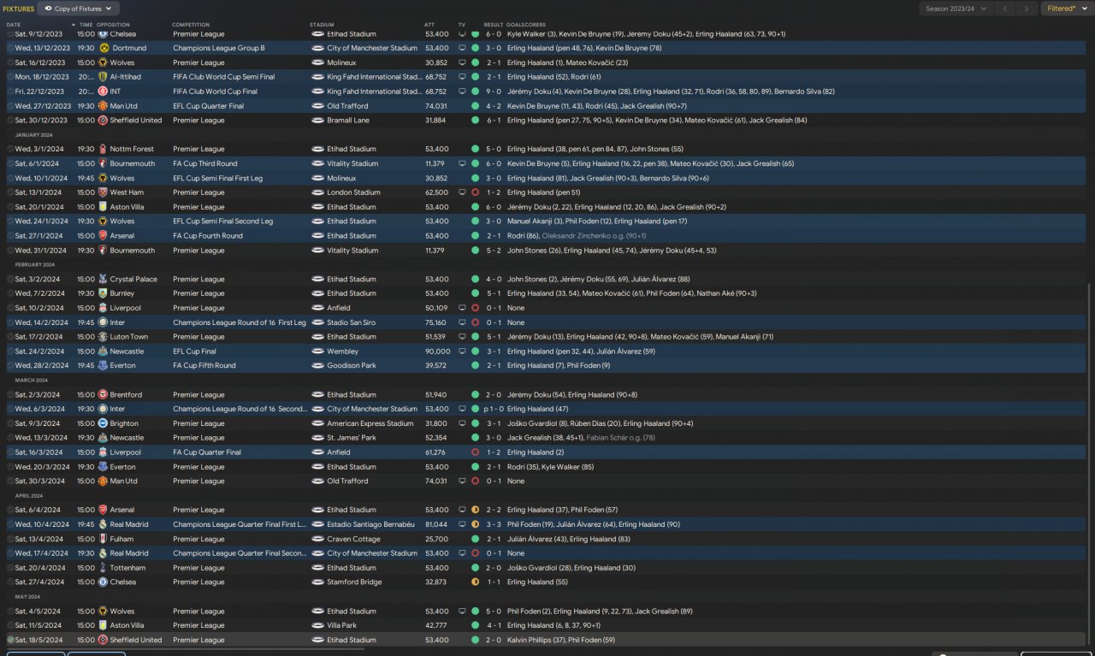
Task: Click the 'FA Cup Quarter Final' competition text
Action: click(x=207, y=452)
